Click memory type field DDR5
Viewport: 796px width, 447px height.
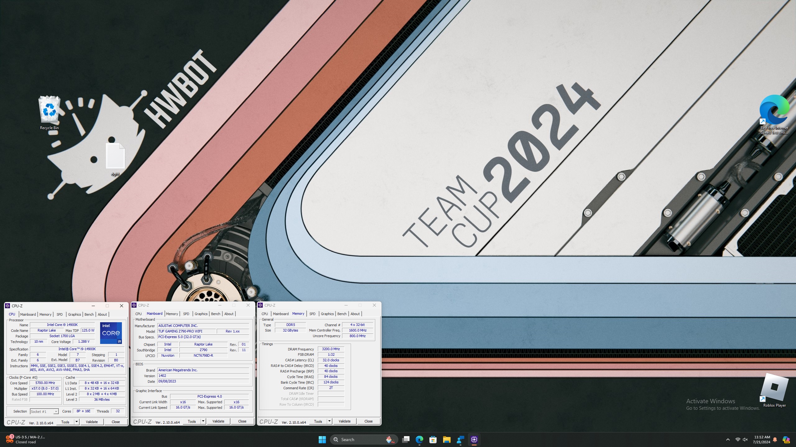(x=290, y=325)
